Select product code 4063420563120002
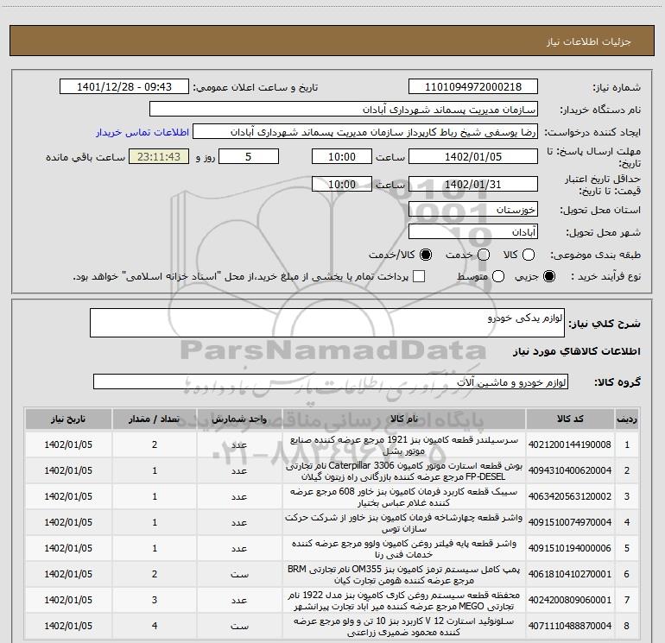 click(x=570, y=496)
